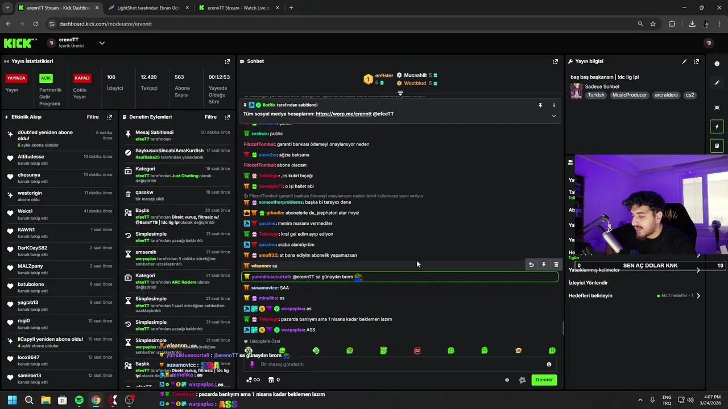
Task: Open the emoji picker in the message box
Action: coord(549,364)
